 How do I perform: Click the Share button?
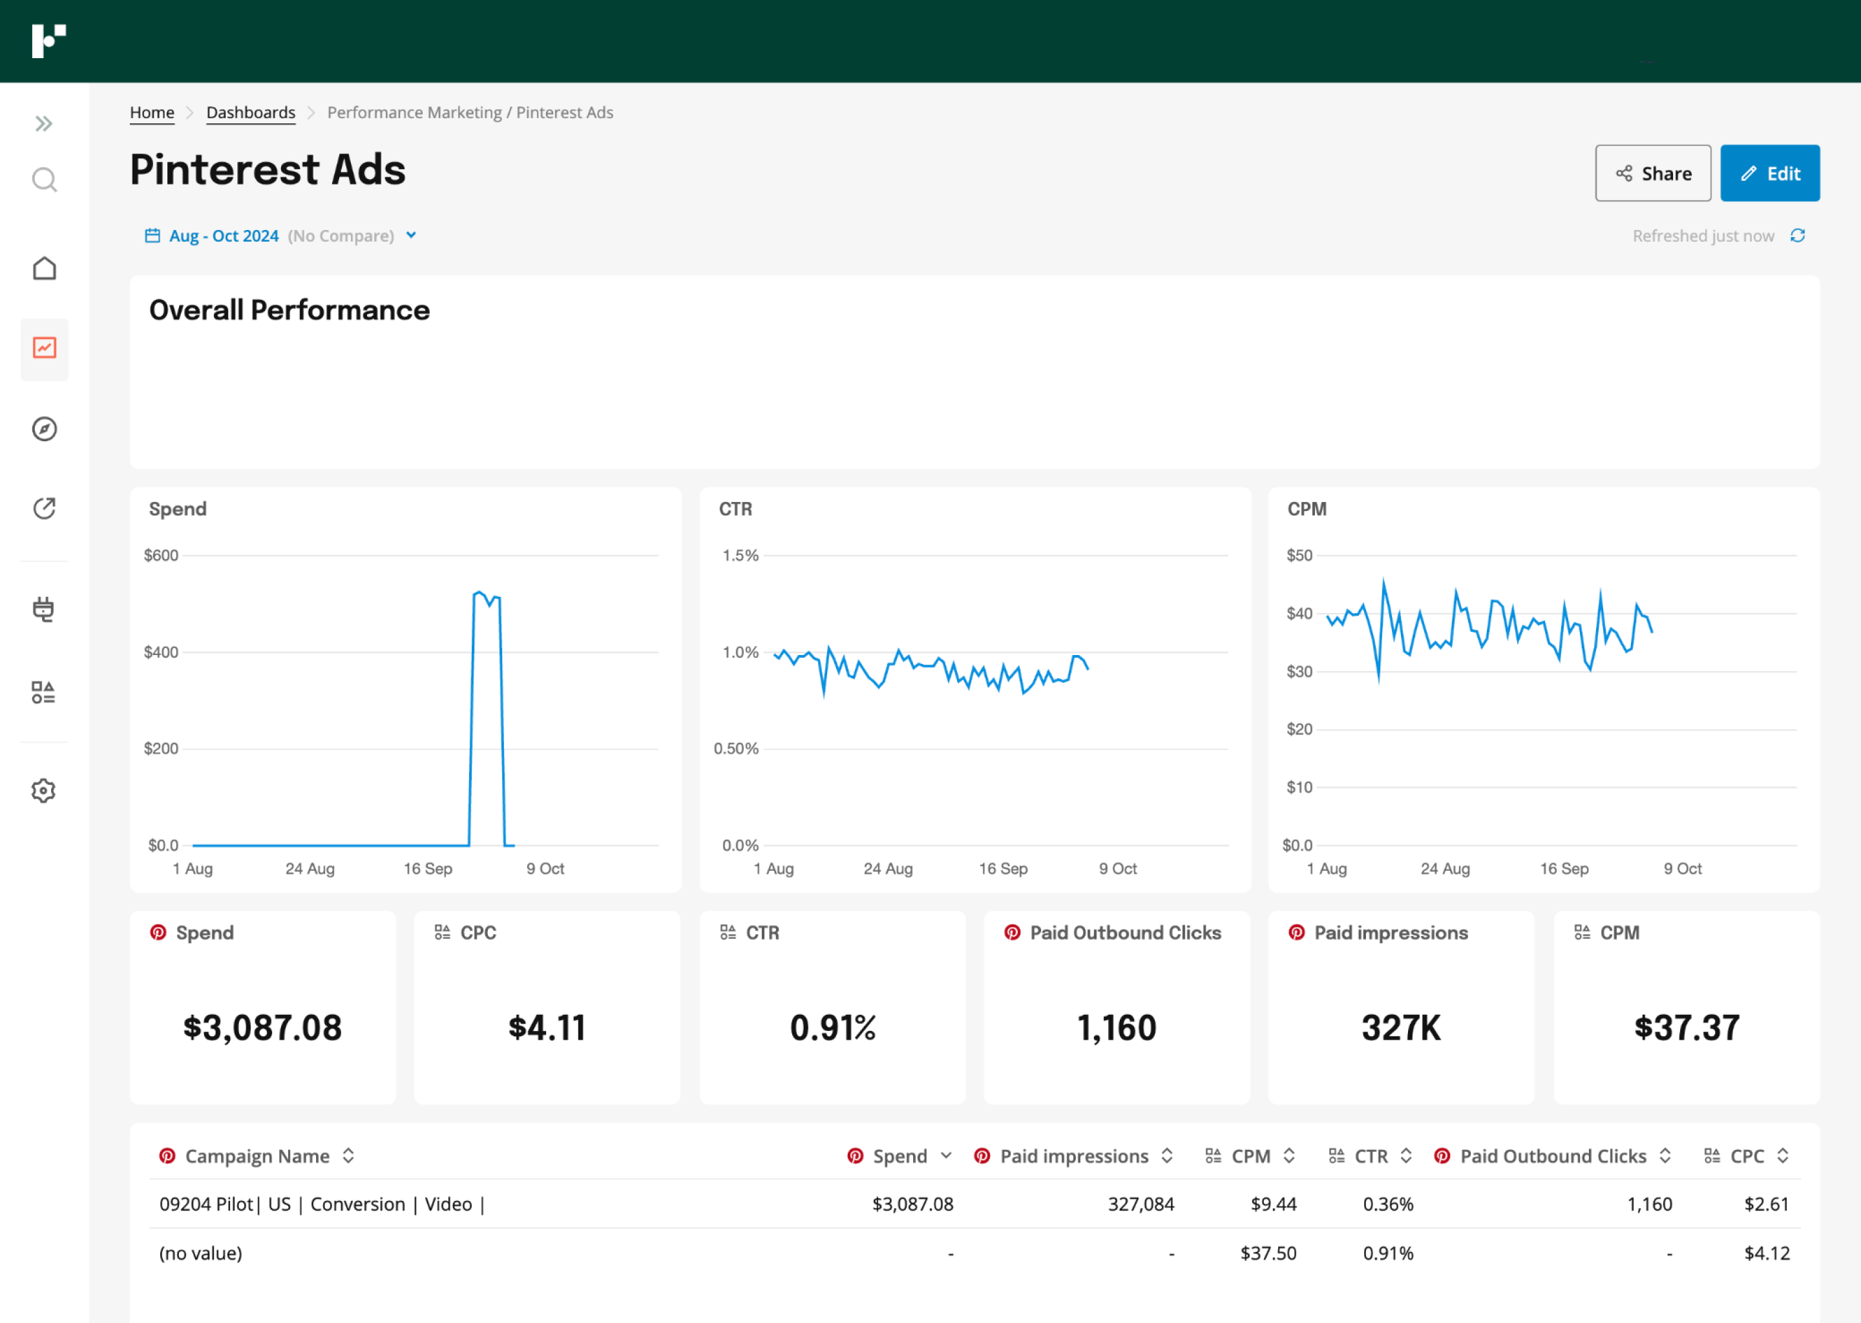(1652, 172)
